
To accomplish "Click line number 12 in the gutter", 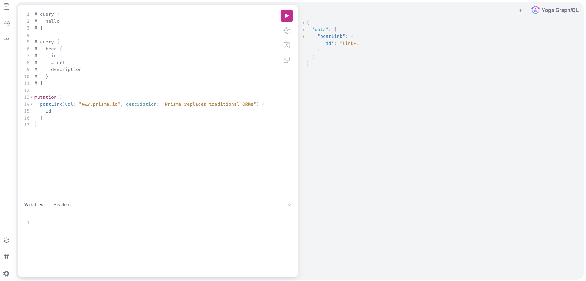I will point(27,90).
